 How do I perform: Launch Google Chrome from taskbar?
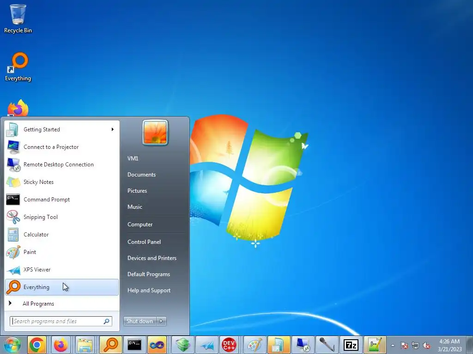(37, 345)
